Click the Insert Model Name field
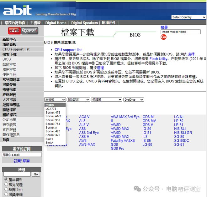Image resolution: width=207 pixels, height=197 pixels. pos(180,32)
